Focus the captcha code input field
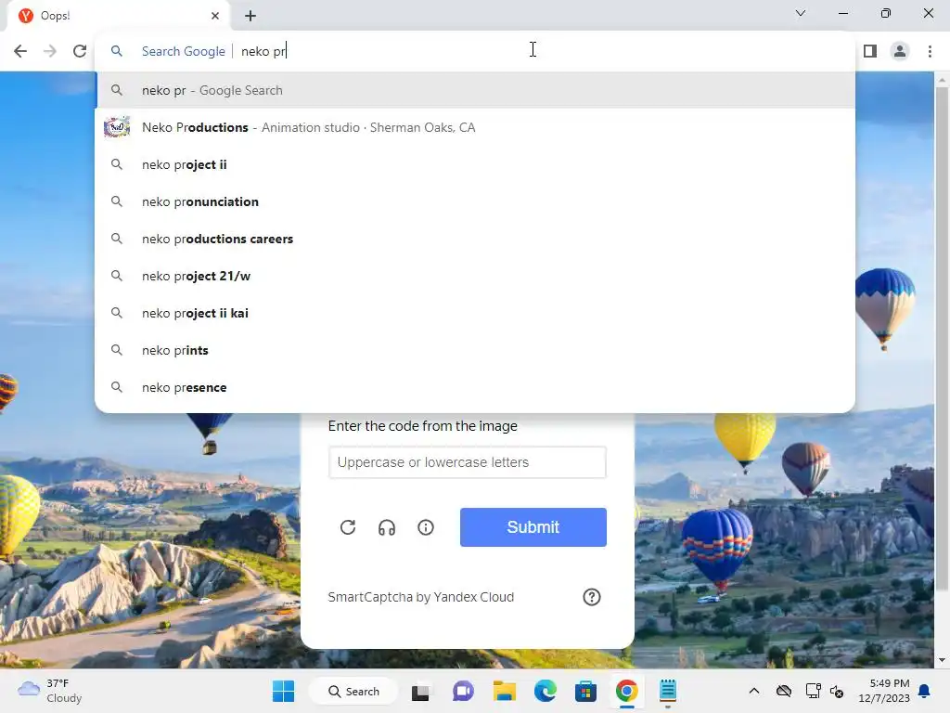 pyautogui.click(x=468, y=462)
